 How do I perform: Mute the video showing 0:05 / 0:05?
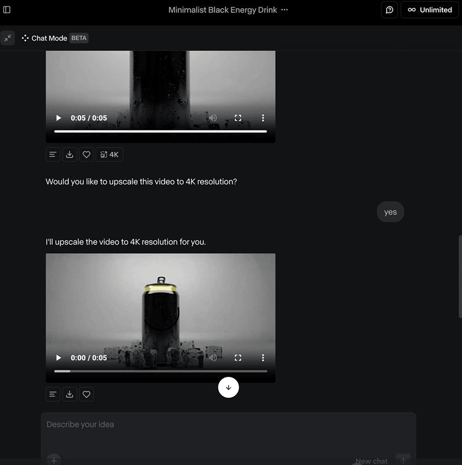pos(213,118)
